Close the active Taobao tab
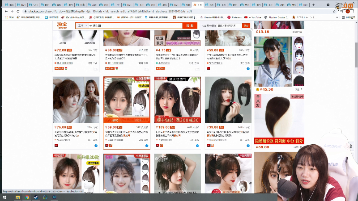This screenshot has width=358, height=201. 200,5
